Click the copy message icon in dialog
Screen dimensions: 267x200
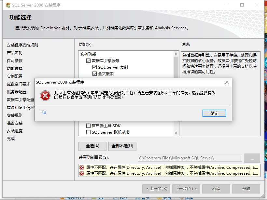(x=43, y=112)
